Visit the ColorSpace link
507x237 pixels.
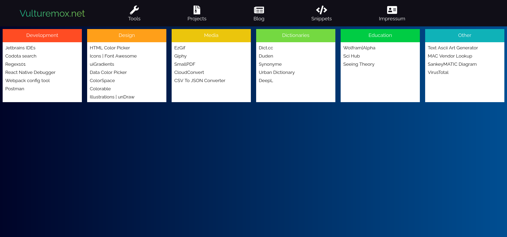pyautogui.click(x=102, y=80)
